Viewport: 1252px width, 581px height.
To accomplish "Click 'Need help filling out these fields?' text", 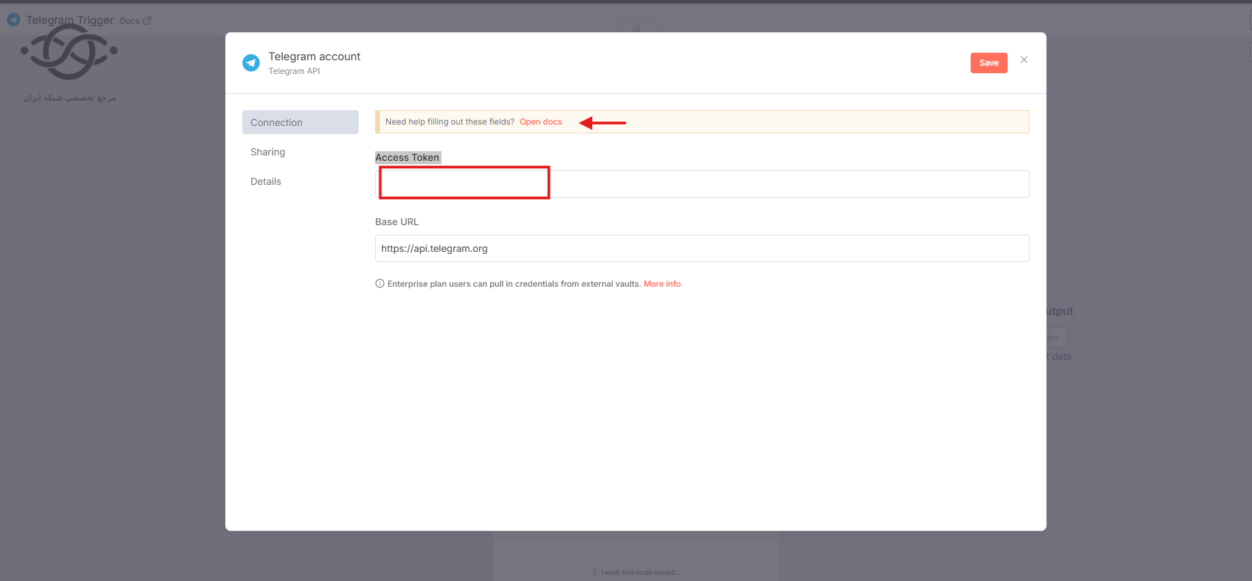I will point(450,122).
